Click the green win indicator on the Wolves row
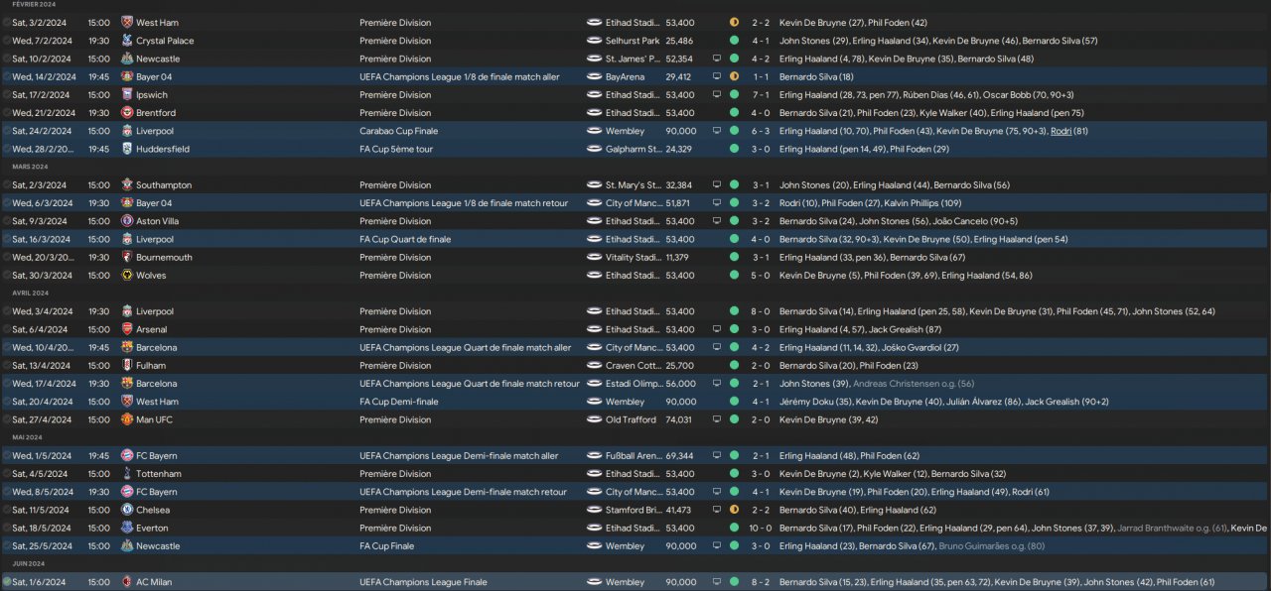 click(734, 276)
